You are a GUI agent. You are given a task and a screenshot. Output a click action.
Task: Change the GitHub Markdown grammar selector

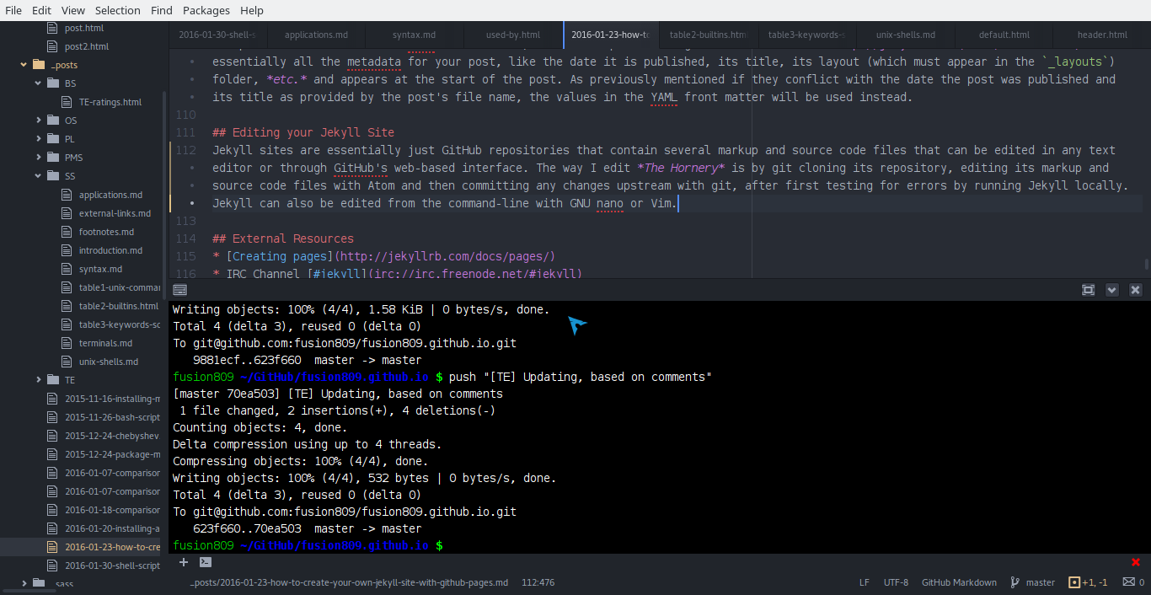(x=959, y=582)
